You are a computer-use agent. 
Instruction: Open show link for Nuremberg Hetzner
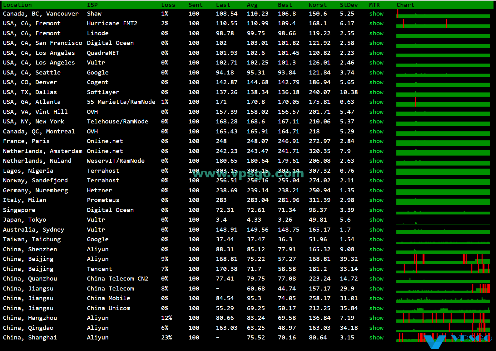point(376,190)
